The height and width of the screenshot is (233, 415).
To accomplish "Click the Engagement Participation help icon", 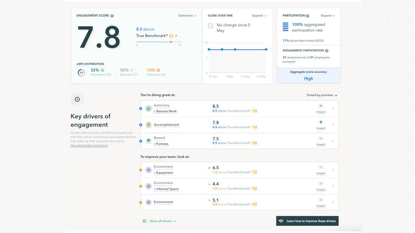I will [x=327, y=51].
